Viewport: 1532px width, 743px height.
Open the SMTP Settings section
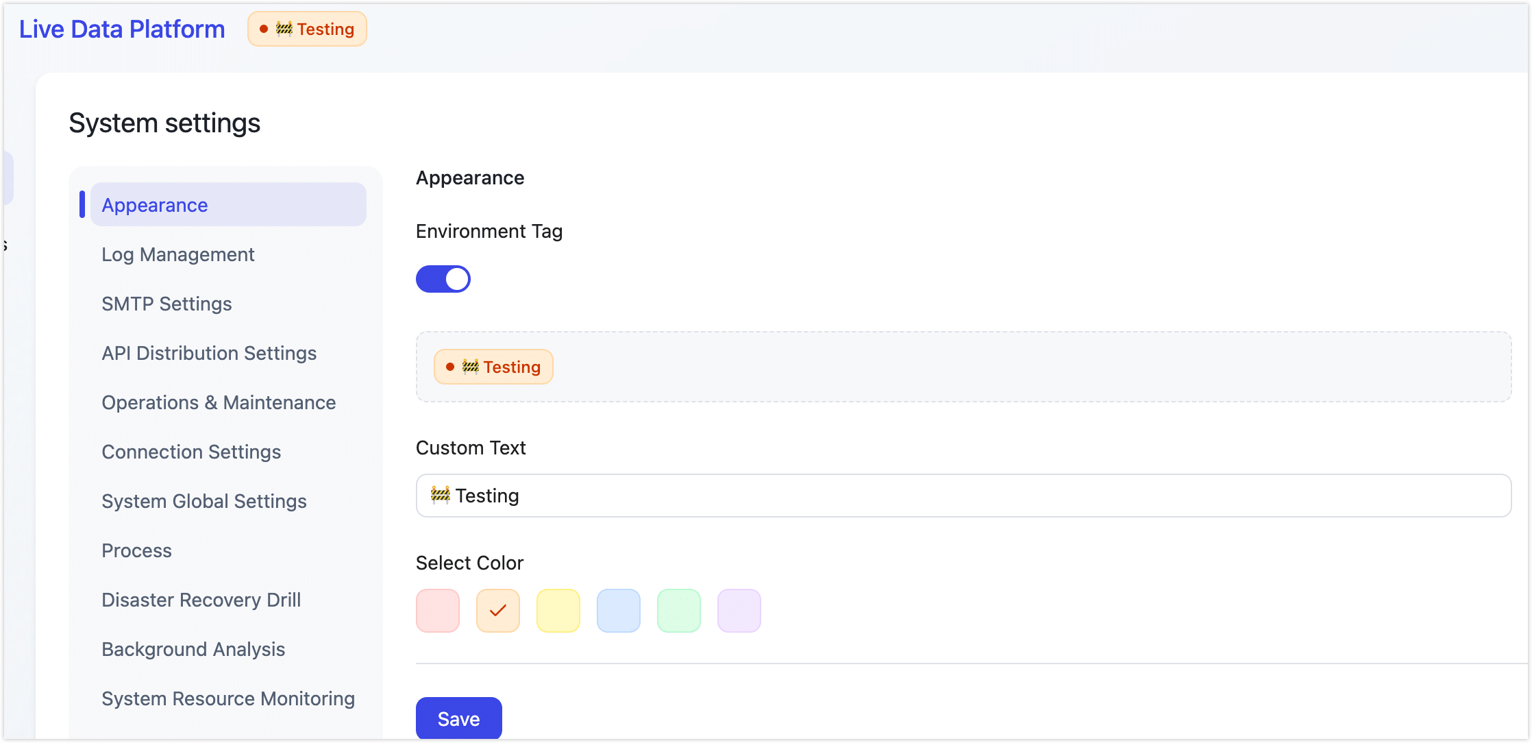point(166,304)
